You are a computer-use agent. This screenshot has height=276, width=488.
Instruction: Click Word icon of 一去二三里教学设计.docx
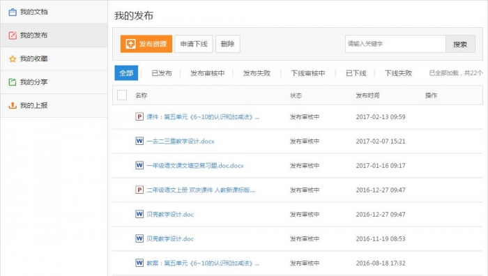pos(139,141)
